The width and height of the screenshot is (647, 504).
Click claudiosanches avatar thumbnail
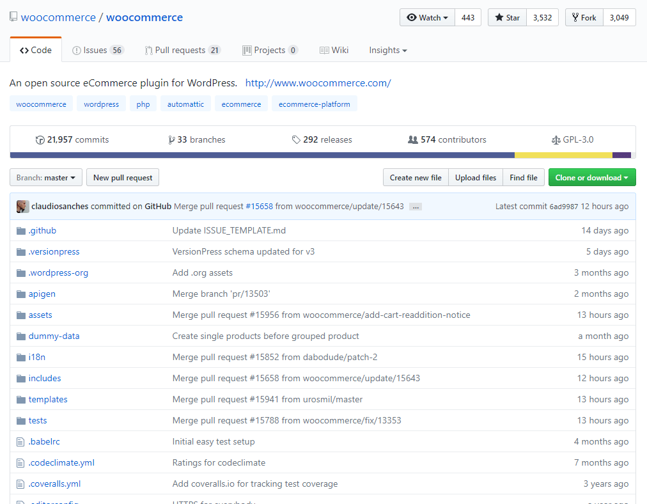click(22, 207)
